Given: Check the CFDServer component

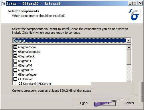Looking at the screenshot, I should 15,79.
